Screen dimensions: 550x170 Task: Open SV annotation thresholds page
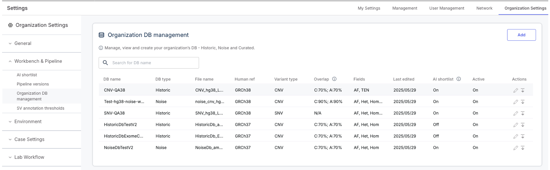coord(40,108)
